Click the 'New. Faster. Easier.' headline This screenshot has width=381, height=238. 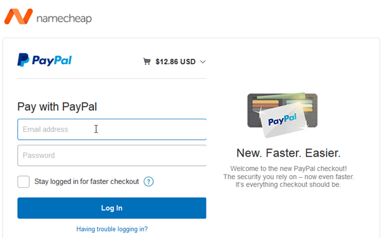289,153
